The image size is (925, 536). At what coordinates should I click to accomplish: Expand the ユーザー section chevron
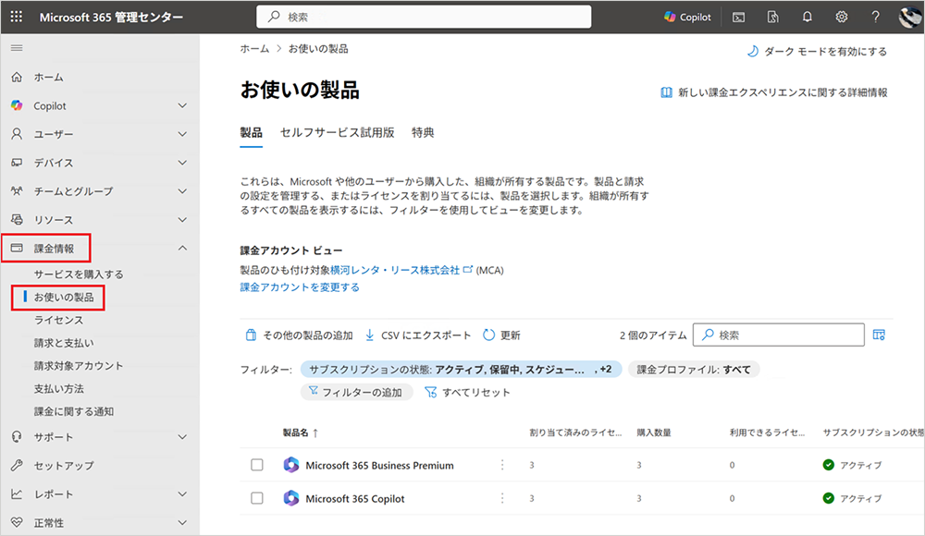point(182,134)
